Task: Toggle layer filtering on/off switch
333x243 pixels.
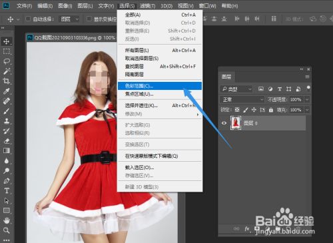Action: point(308,88)
